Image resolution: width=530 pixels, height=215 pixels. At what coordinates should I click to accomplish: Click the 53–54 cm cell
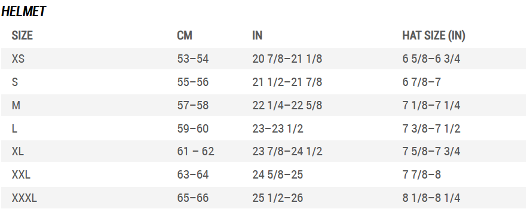click(193, 59)
